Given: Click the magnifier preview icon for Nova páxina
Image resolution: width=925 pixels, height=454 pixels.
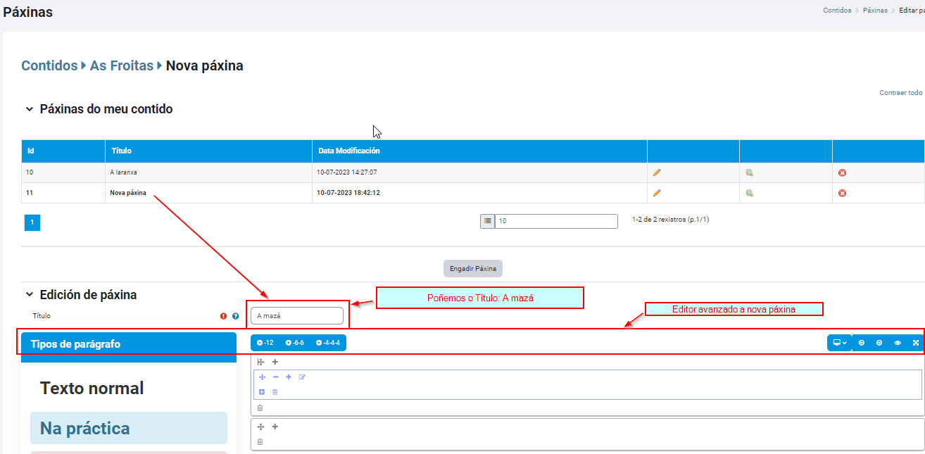Looking at the screenshot, I should [x=750, y=193].
